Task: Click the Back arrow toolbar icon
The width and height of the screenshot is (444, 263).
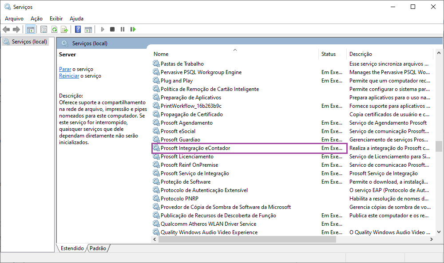Action: point(6,29)
